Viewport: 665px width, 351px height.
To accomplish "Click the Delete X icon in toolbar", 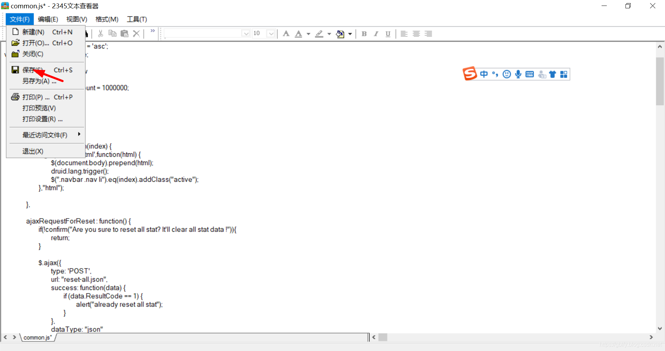I will coord(137,34).
